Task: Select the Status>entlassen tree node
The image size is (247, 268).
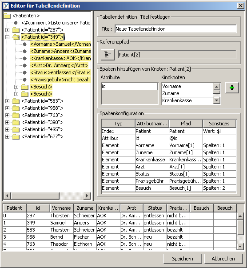Action: click(x=60, y=72)
